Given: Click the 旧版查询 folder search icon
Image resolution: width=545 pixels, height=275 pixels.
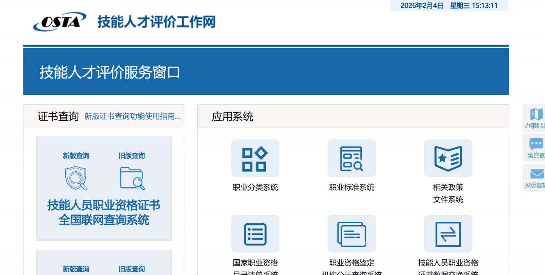Looking at the screenshot, I should click(132, 178).
